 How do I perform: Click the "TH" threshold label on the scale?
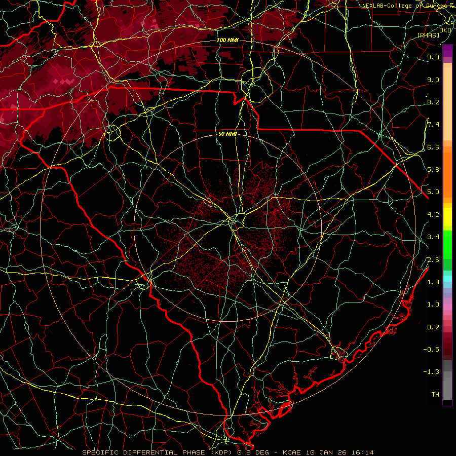coord(435,395)
